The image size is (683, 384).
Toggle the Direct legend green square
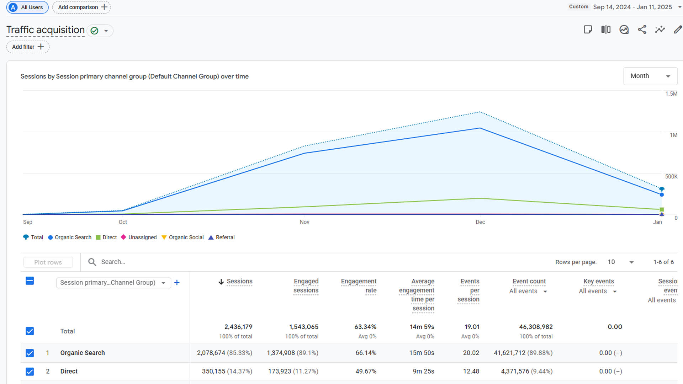point(98,238)
